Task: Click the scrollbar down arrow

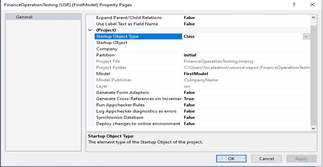Action: pyautogui.click(x=313, y=128)
